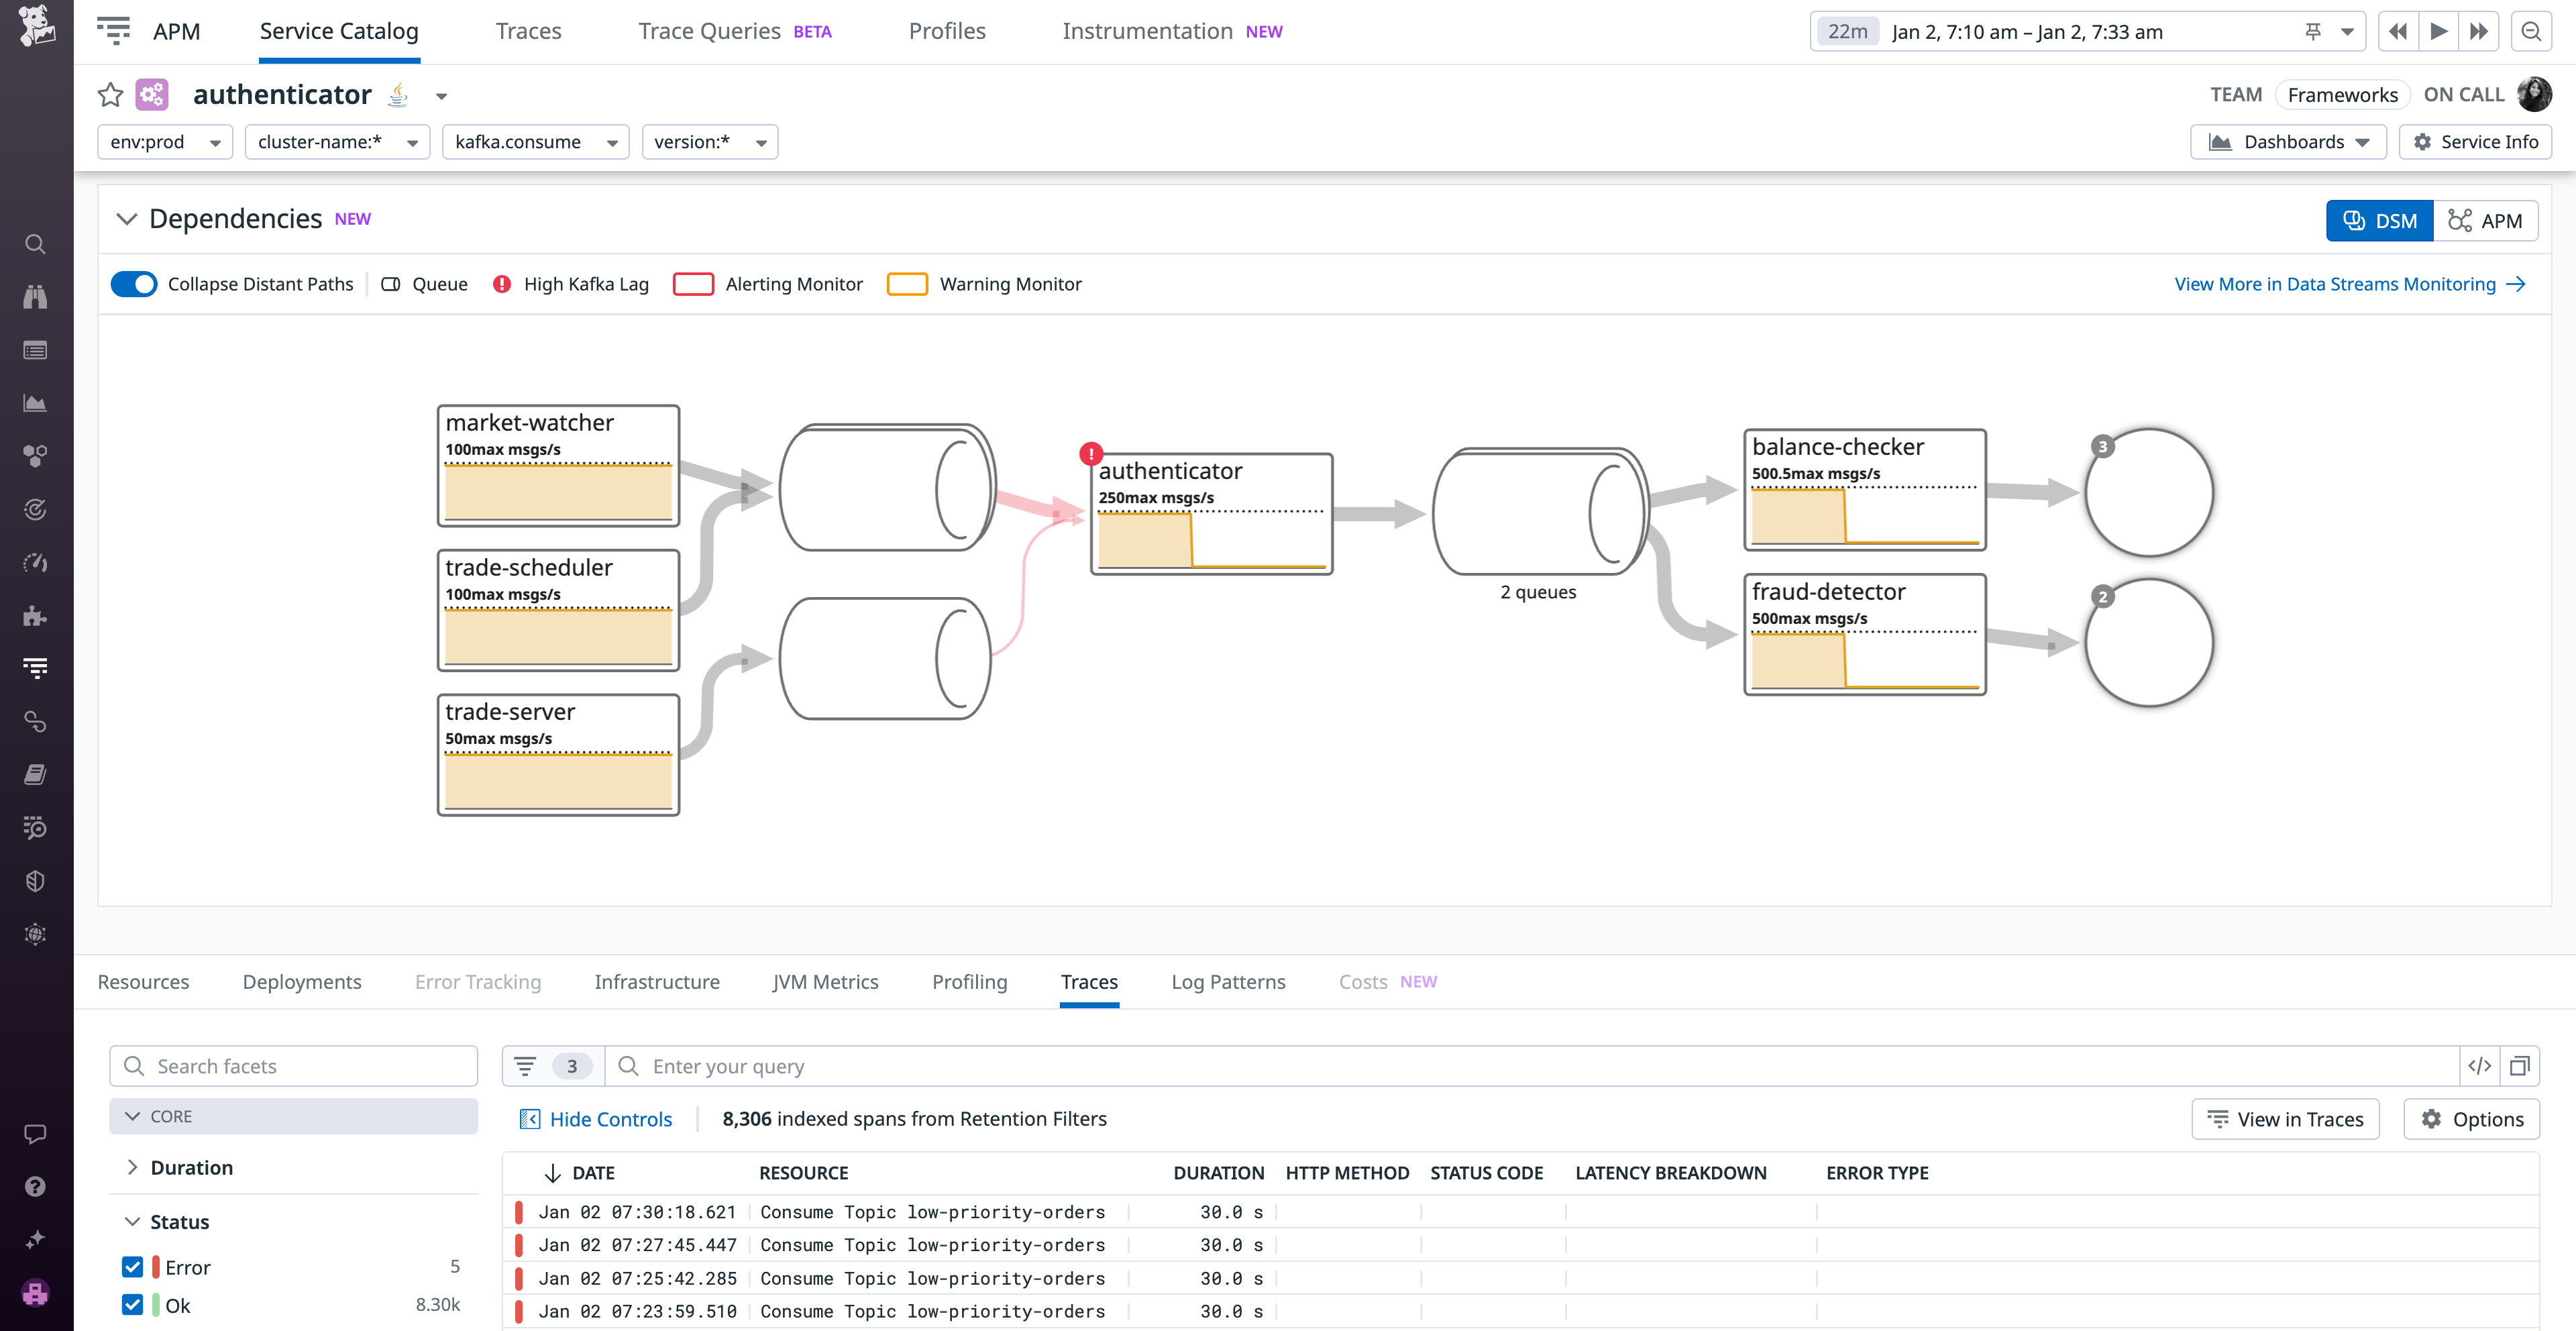Image resolution: width=2576 pixels, height=1331 pixels.
Task: Click the integrations puzzle-piece icon in sidebar
Action: [35, 615]
